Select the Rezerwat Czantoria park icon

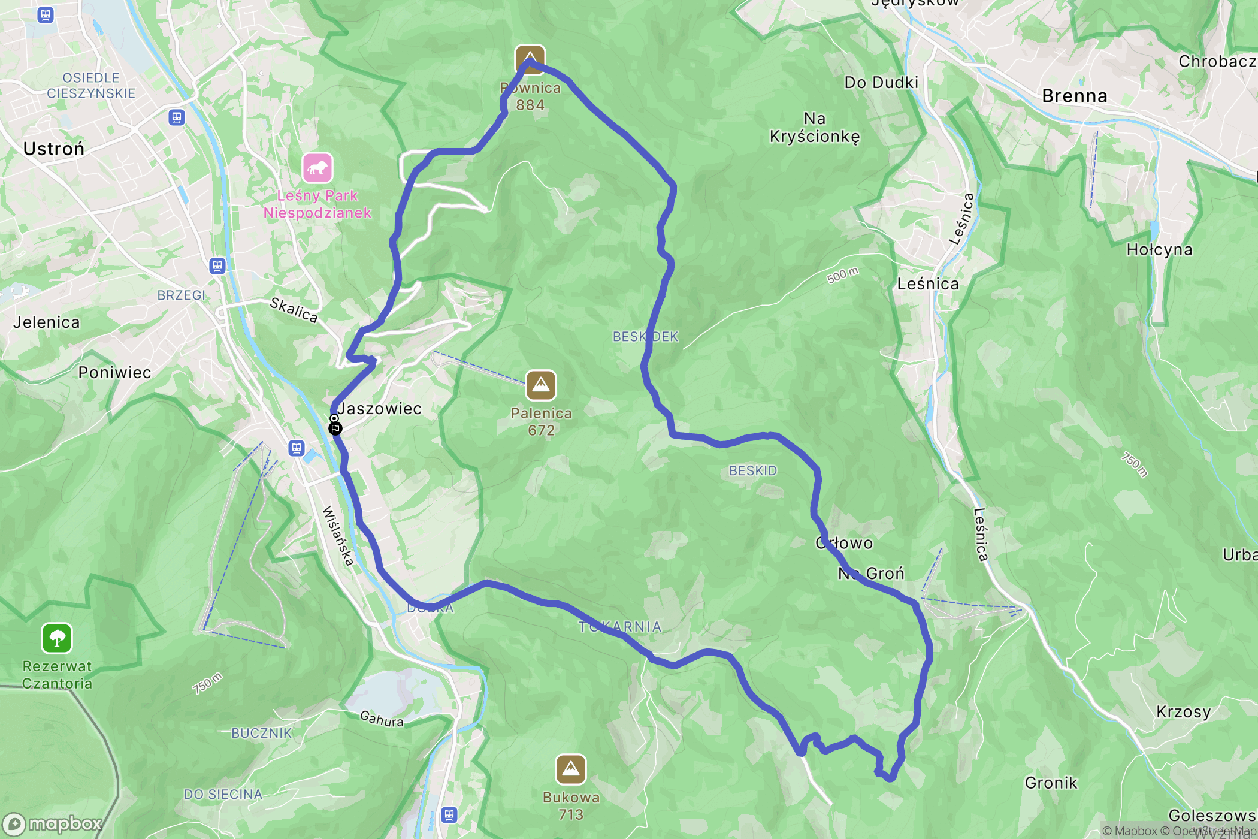[57, 638]
